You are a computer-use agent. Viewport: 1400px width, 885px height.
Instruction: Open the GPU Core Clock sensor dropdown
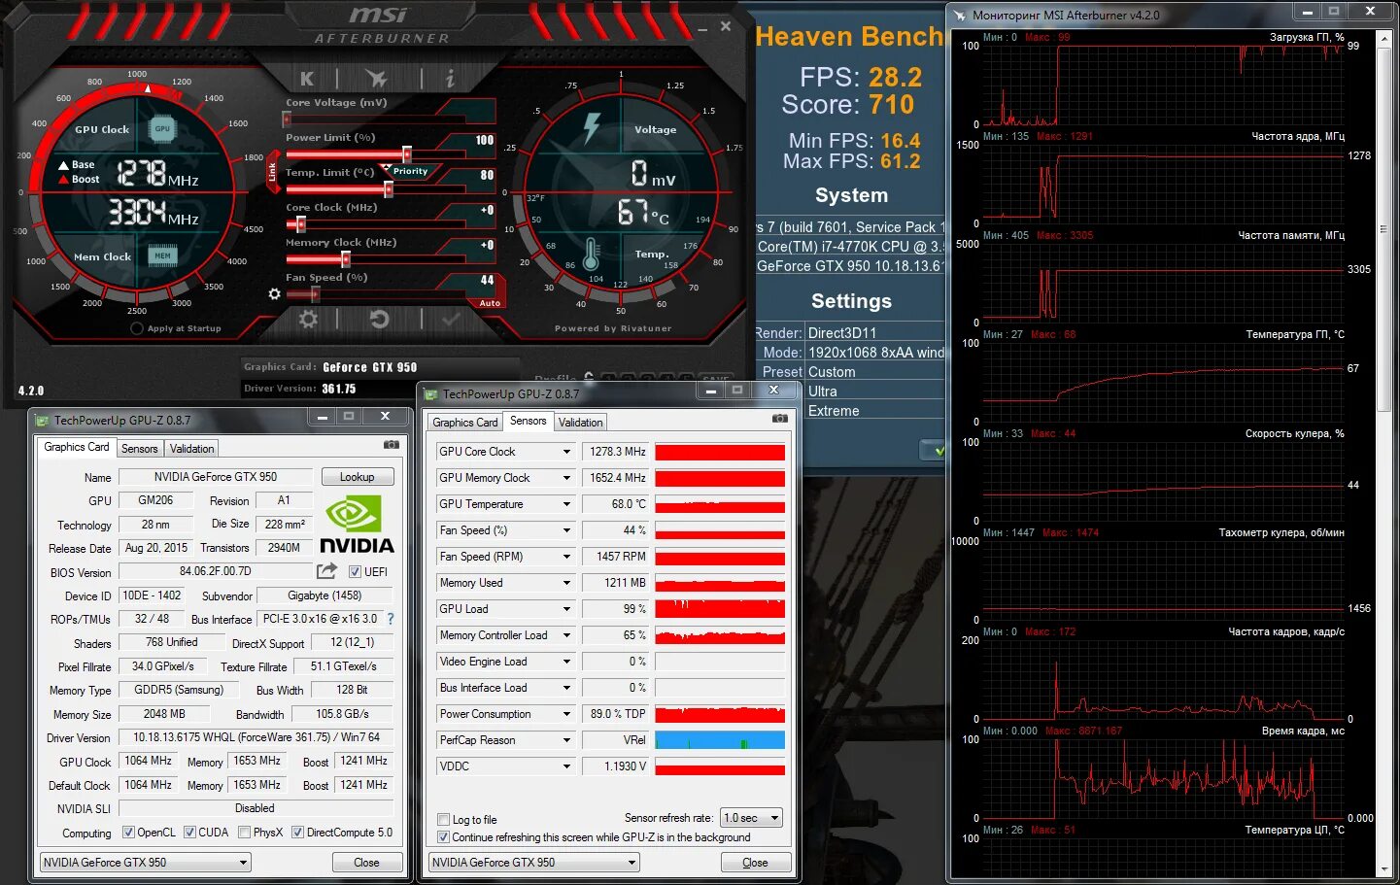567,452
